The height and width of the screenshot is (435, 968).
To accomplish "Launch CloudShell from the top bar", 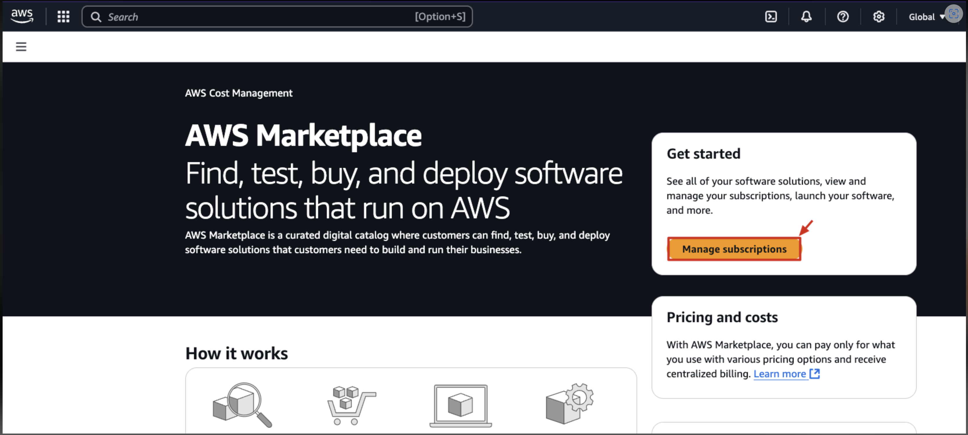I will [x=771, y=17].
